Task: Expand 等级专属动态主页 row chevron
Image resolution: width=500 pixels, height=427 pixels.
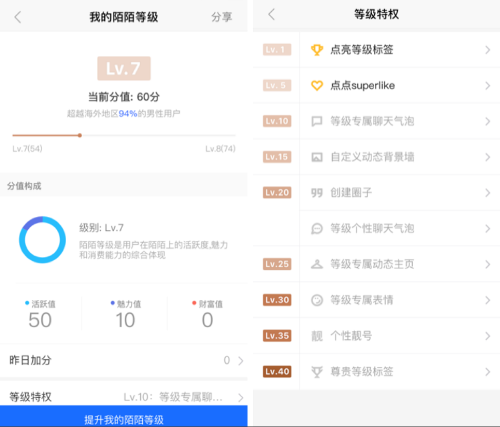Action: click(x=487, y=264)
